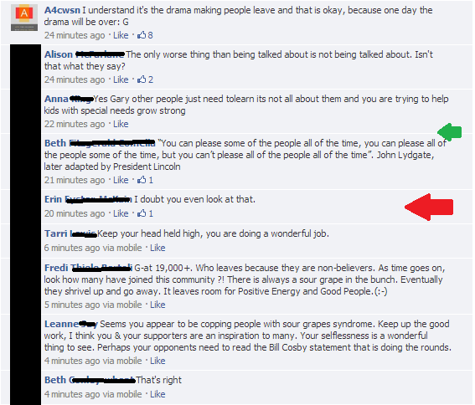Like Beth's 'That's right' comment
475x405 pixels.
pos(157,394)
